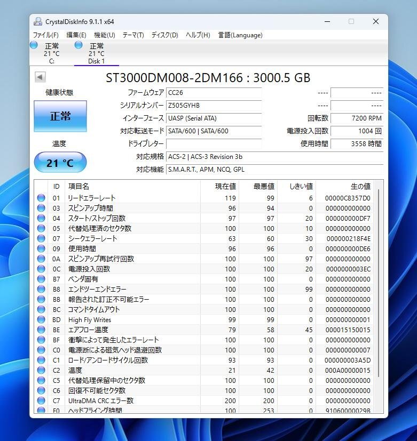The height and width of the screenshot is (441, 417).
Task: Click the 正常 health status button
Action: click(x=60, y=116)
